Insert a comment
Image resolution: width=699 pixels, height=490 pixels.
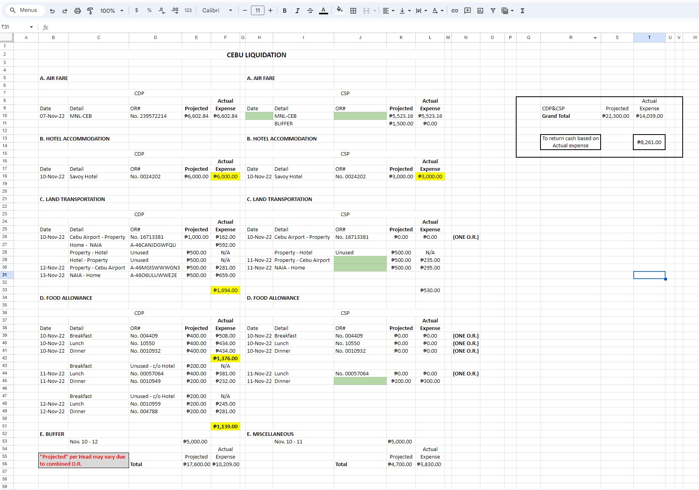[x=468, y=11]
